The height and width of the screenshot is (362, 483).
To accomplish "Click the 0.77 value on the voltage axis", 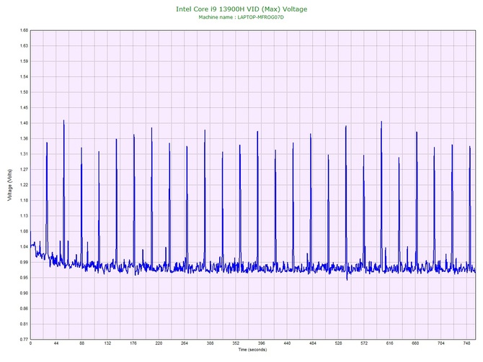I will [x=24, y=339].
